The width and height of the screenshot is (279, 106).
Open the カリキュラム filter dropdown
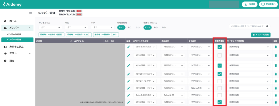pos(50,27)
